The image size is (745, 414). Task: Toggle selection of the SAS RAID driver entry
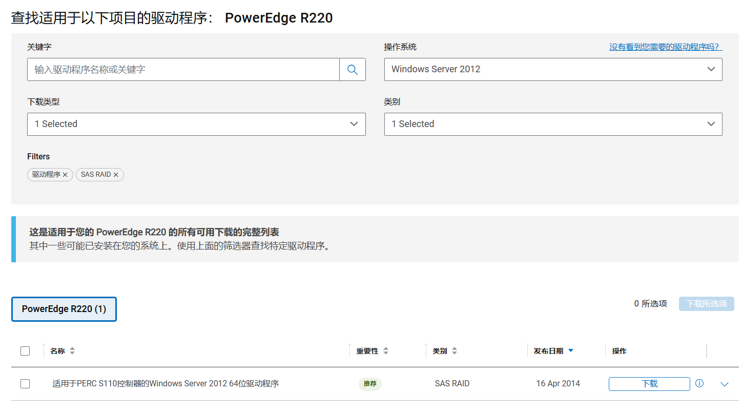[25, 383]
